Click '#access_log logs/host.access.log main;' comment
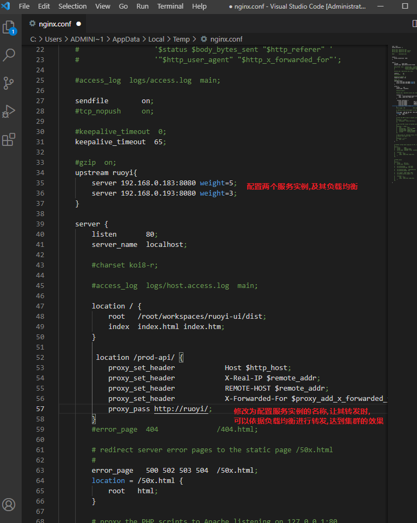 (x=175, y=285)
